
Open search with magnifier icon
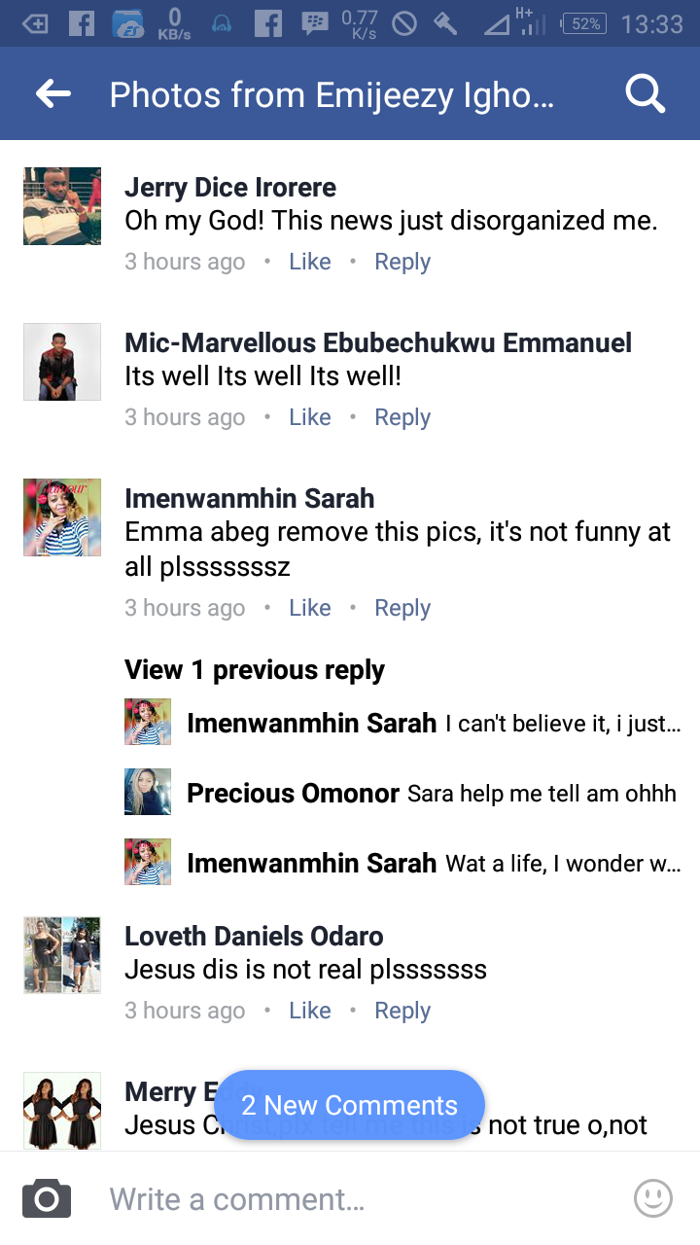[x=645, y=94]
